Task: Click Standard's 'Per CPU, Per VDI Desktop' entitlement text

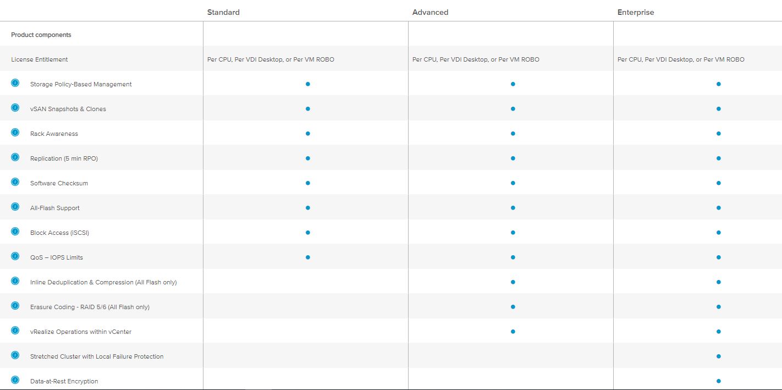Action: (271, 59)
